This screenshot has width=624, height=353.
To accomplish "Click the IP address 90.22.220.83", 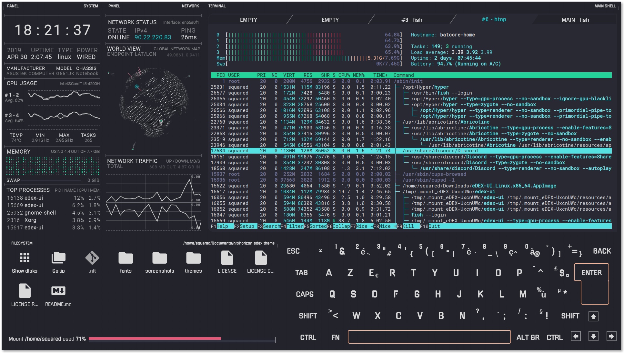I will pos(153,37).
